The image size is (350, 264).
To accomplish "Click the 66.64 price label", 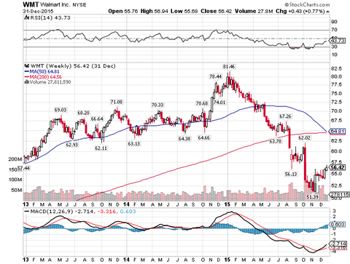I will click(x=97, y=119).
